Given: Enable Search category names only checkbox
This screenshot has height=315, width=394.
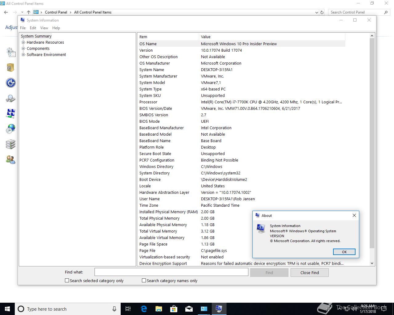Looking at the screenshot, I should click(x=144, y=281).
